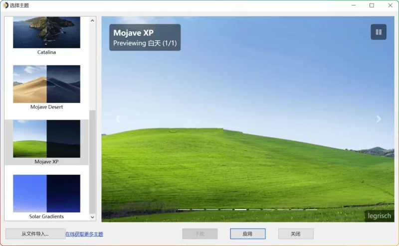Click the theme list scroll up arrow

click(92, 20)
